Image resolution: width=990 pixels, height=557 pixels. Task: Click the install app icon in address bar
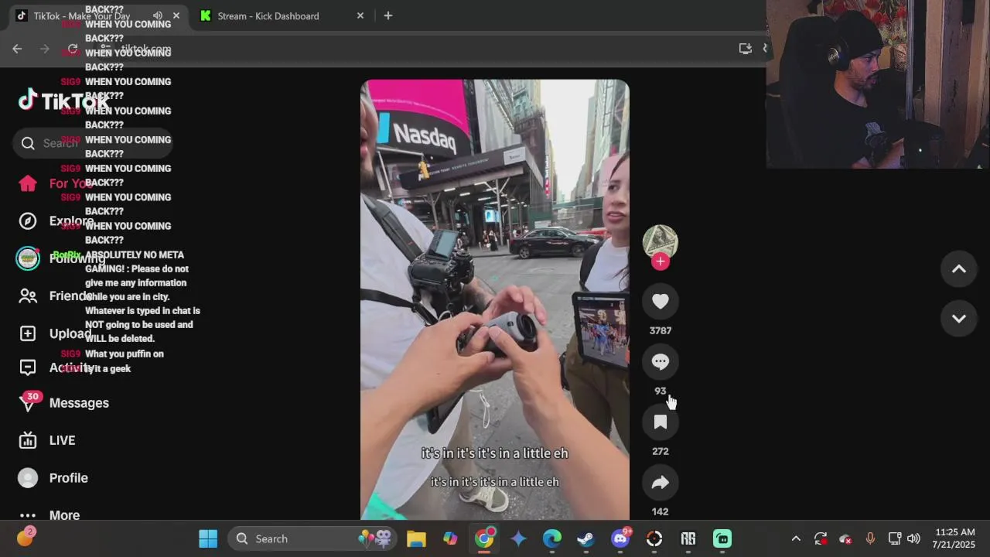[x=746, y=49]
